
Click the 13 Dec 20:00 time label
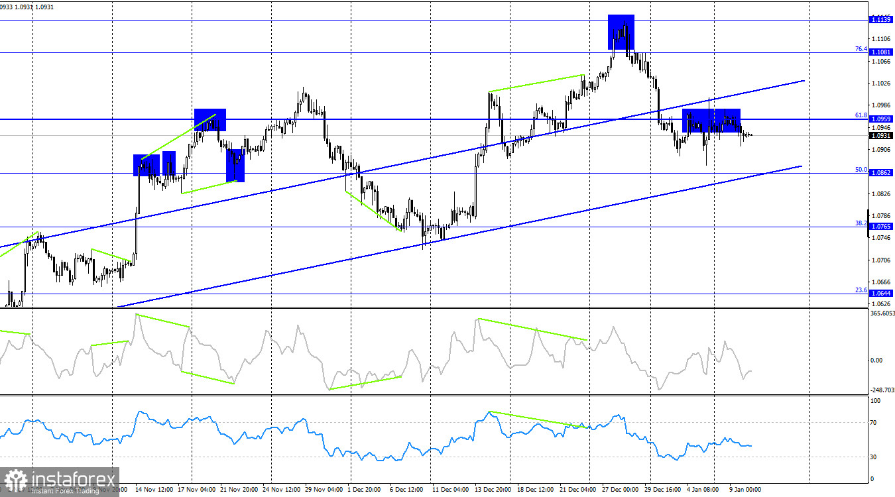[494, 490]
